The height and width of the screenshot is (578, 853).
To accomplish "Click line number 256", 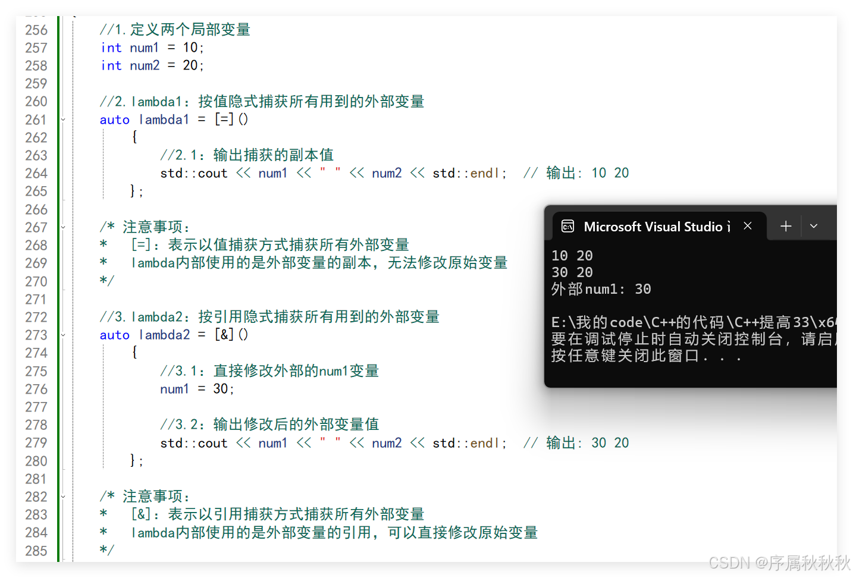I will 36,30.
